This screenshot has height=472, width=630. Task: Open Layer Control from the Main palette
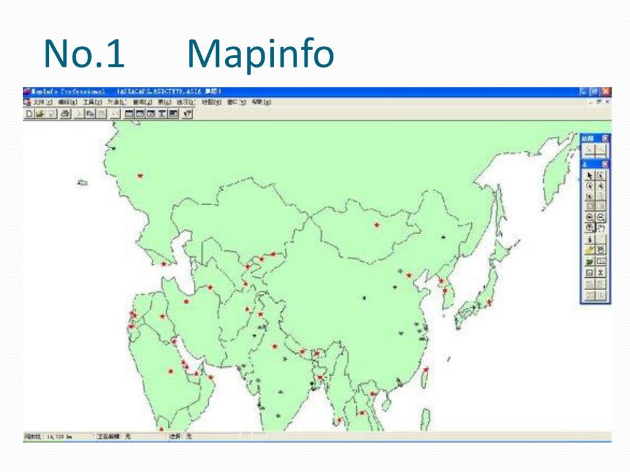click(x=589, y=262)
